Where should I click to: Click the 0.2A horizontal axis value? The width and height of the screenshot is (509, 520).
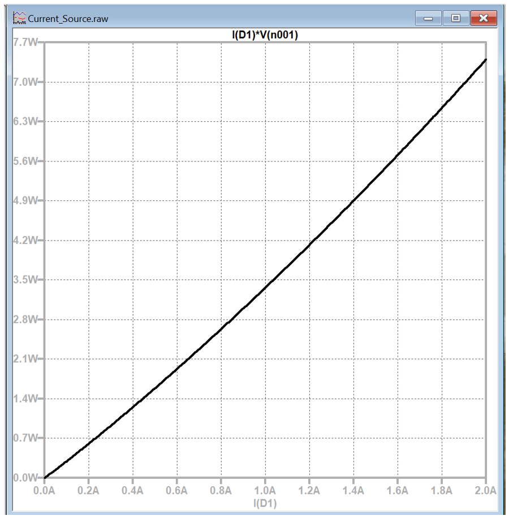click(x=88, y=490)
